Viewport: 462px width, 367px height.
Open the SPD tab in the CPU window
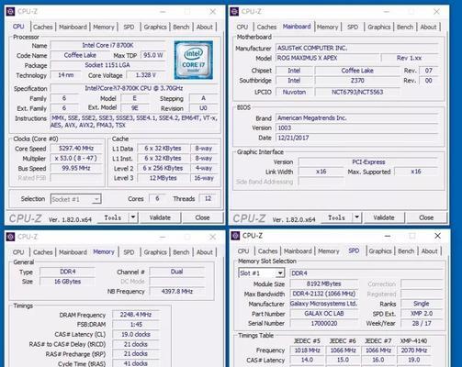(x=129, y=27)
